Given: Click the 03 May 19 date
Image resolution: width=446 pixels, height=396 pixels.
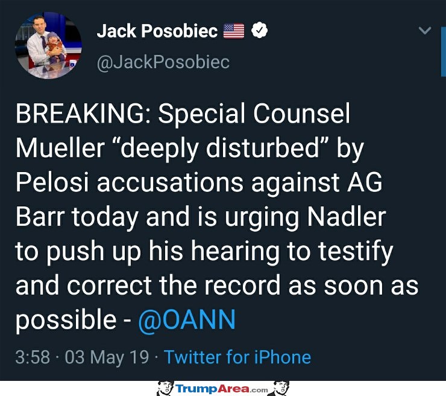Looking at the screenshot, I should click(107, 357).
